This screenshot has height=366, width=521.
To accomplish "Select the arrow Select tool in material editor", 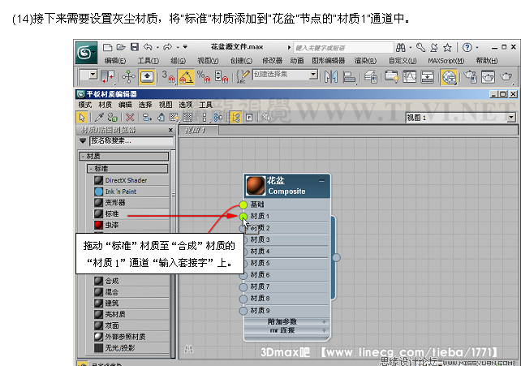I will (82, 117).
